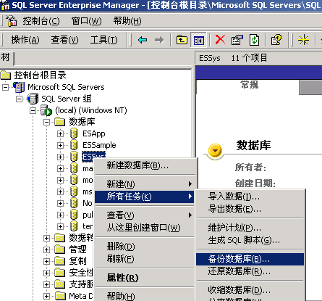
Task: Click the Back arrow toolbar icon
Action: coord(143,40)
